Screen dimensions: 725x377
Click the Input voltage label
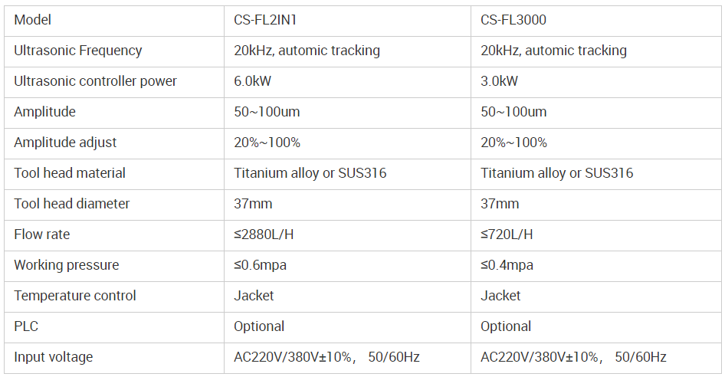(53, 357)
